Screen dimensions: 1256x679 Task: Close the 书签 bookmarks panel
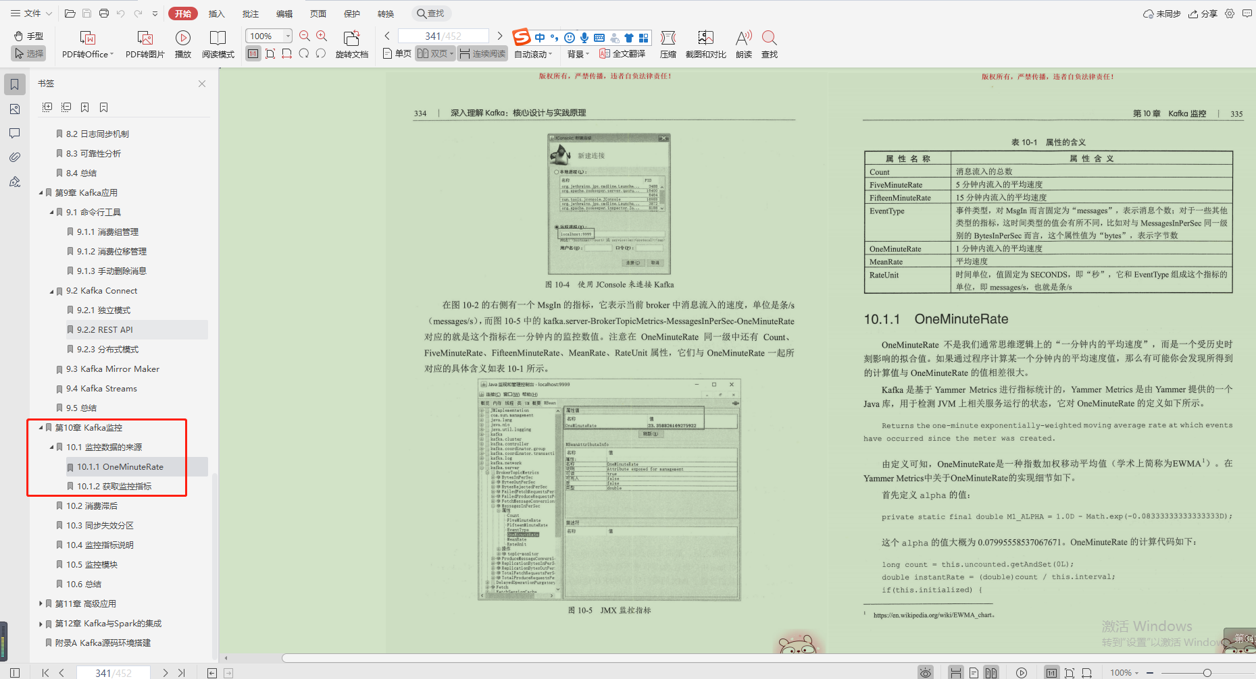pos(202,84)
